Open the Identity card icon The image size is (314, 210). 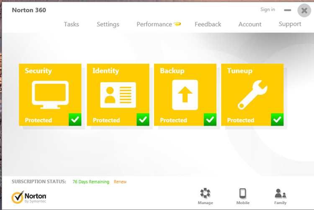[x=118, y=95]
